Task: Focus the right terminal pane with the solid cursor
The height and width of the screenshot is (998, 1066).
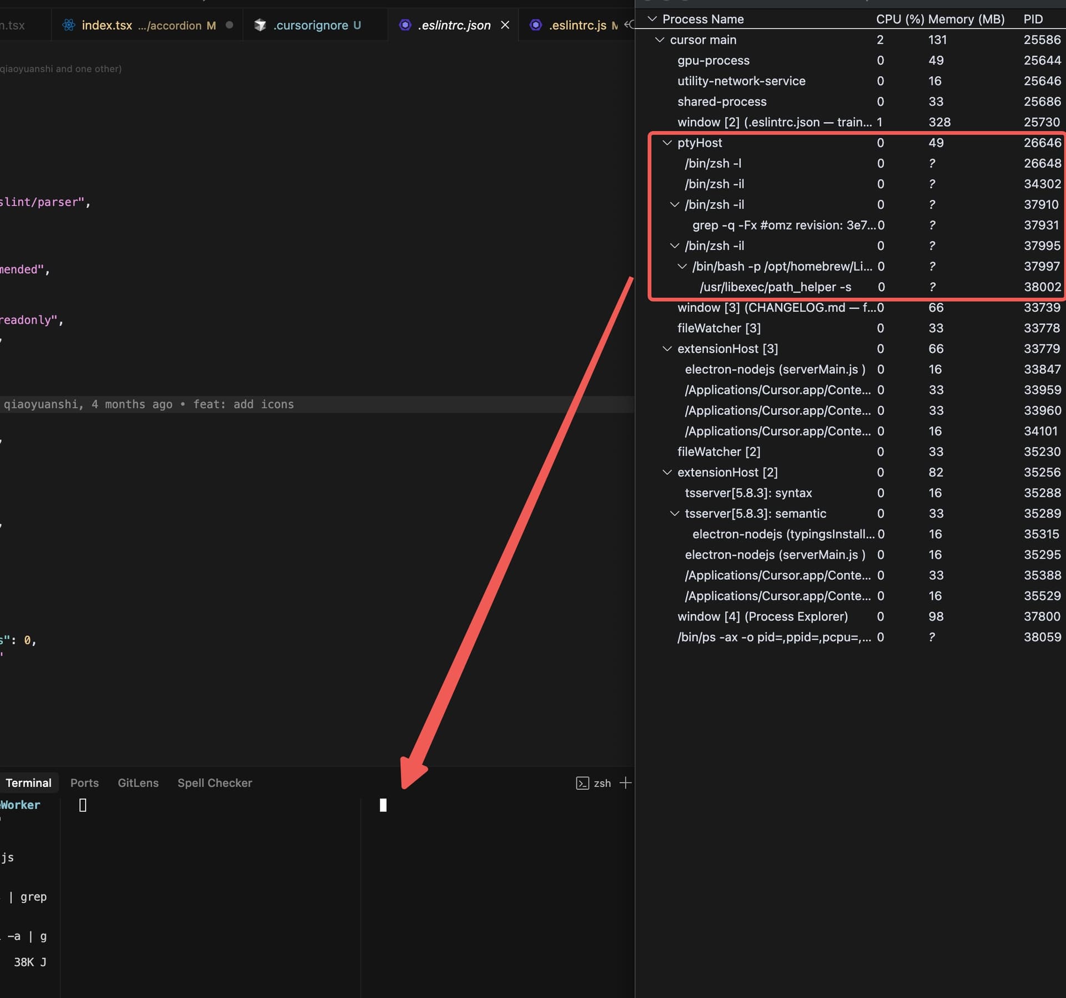Action: click(497, 897)
